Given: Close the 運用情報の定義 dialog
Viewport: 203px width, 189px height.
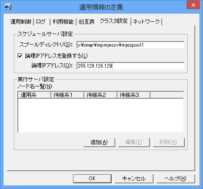Looking at the screenshot, I should point(193,5).
